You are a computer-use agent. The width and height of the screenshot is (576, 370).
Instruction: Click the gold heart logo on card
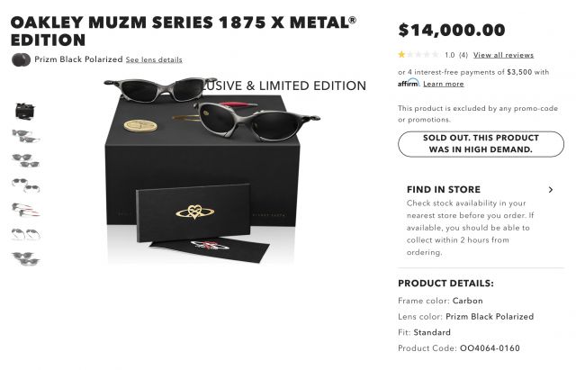194,212
